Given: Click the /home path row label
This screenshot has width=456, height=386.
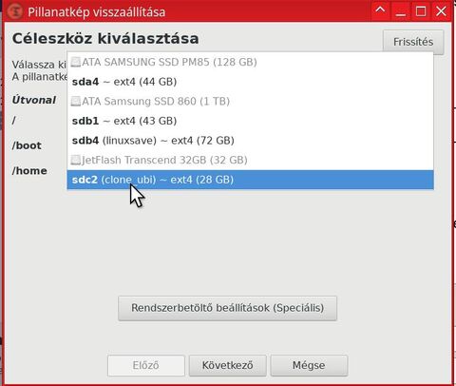Looking at the screenshot, I should [x=29, y=171].
